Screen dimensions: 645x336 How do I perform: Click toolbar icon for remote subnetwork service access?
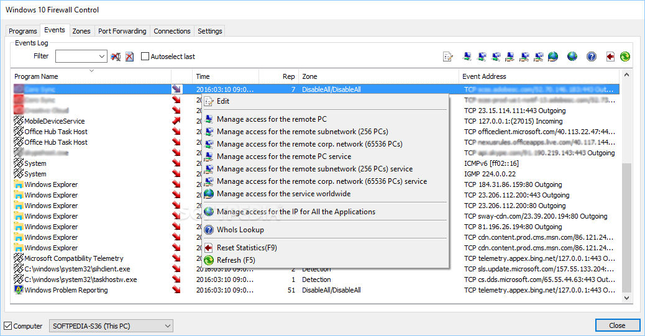(524, 57)
